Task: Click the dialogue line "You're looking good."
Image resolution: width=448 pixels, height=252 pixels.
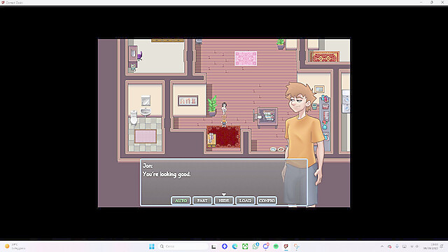Action: click(x=167, y=174)
